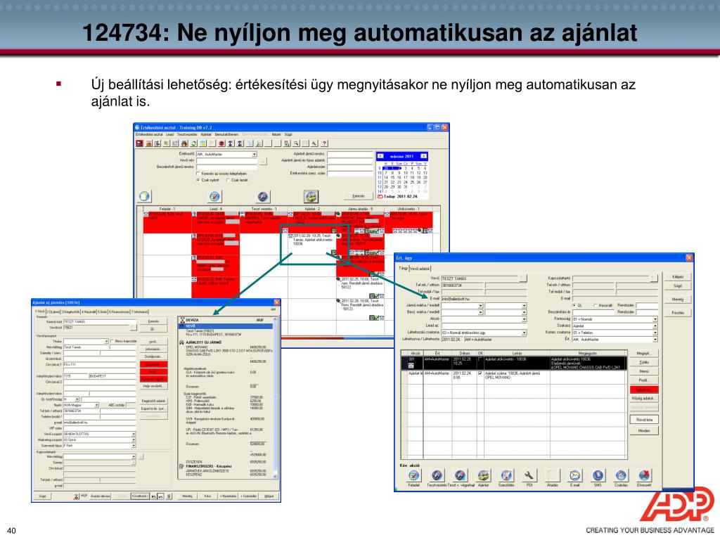Open the Lead menu in Értékesítési asztal

click(x=170, y=134)
